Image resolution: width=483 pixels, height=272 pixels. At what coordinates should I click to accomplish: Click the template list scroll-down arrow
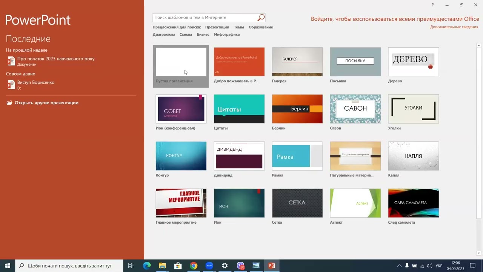(479, 253)
